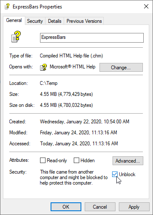Select the General tab

tap(14, 20)
